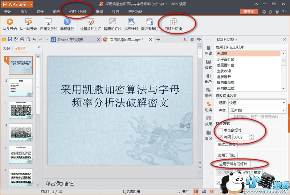The height and width of the screenshot is (195, 290).
Task: Open 效果 effects in side task bar
Action: (x=208, y=121)
